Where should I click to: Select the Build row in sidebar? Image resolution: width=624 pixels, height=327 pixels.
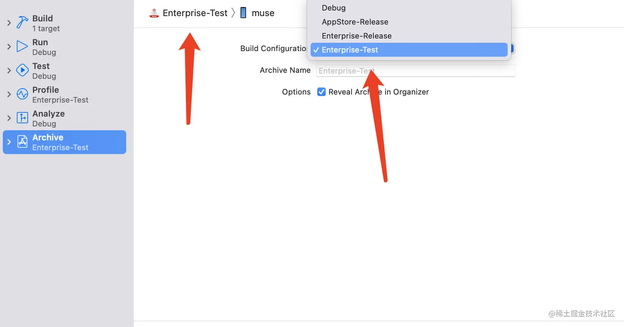[x=64, y=23]
